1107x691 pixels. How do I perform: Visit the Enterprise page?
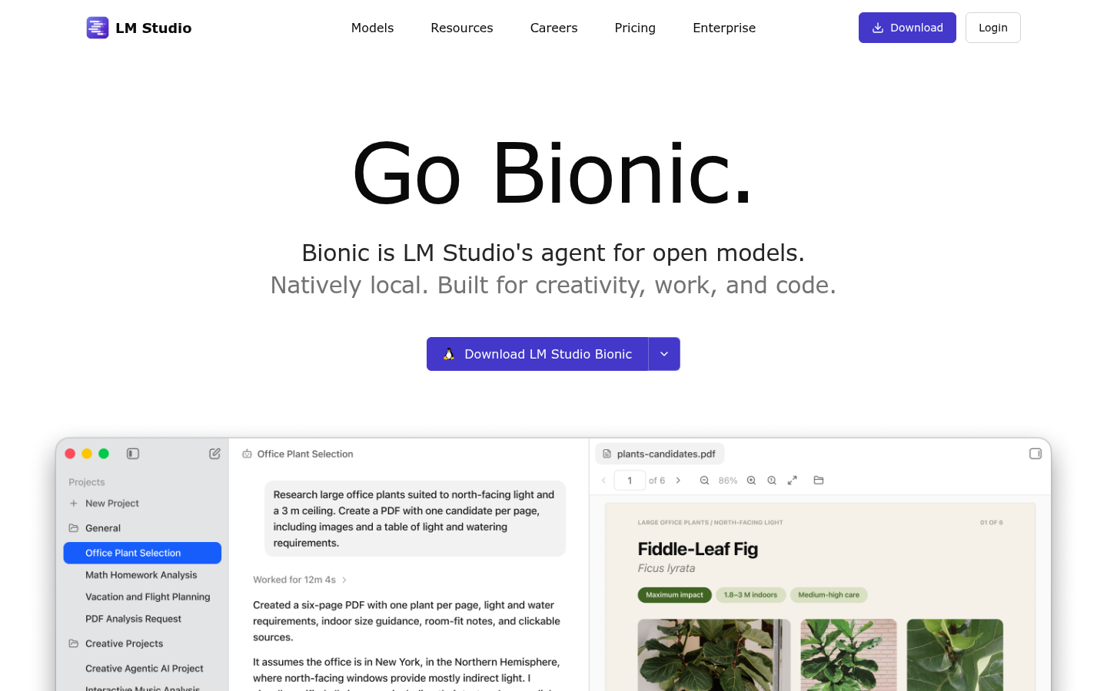[x=724, y=28]
